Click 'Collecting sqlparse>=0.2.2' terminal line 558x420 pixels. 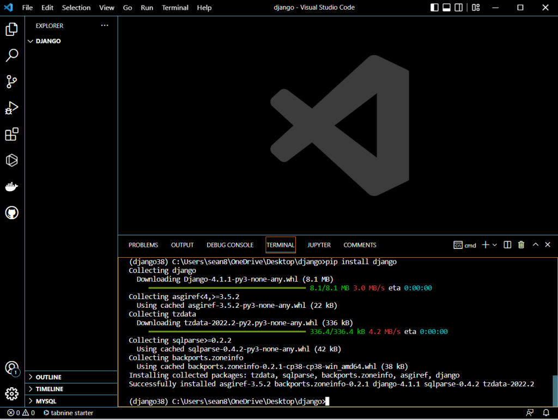tap(180, 340)
